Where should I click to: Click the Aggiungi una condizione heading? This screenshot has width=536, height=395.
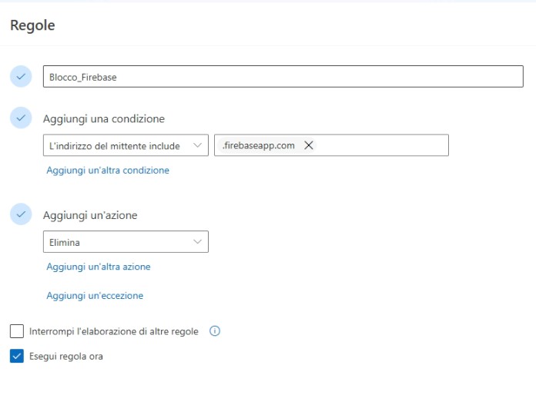104,118
